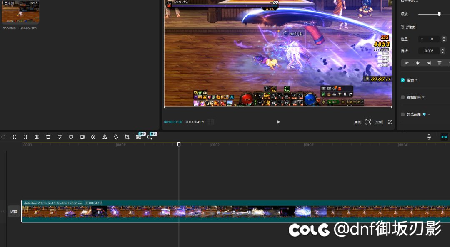Click the 等比缩放 label
The height and width of the screenshot is (247, 450).
click(408, 27)
